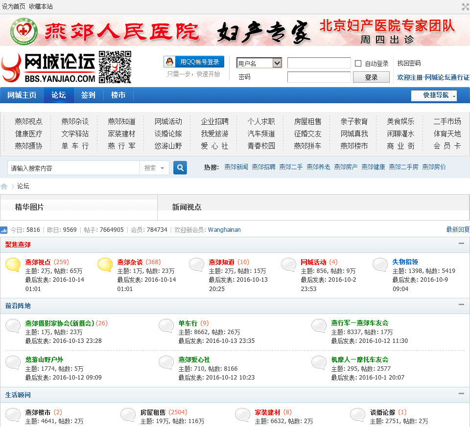Click the bubble icon beside 家装建材 forum
470x427 pixels.
click(243, 415)
